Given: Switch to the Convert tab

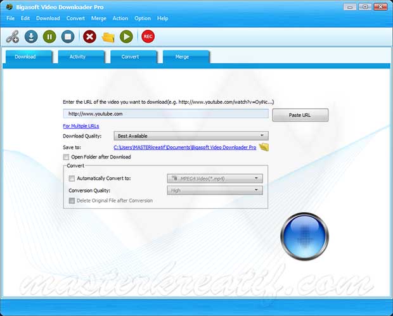Looking at the screenshot, I should (x=134, y=57).
